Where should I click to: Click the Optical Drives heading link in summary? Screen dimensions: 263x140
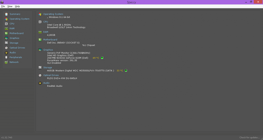51,75
